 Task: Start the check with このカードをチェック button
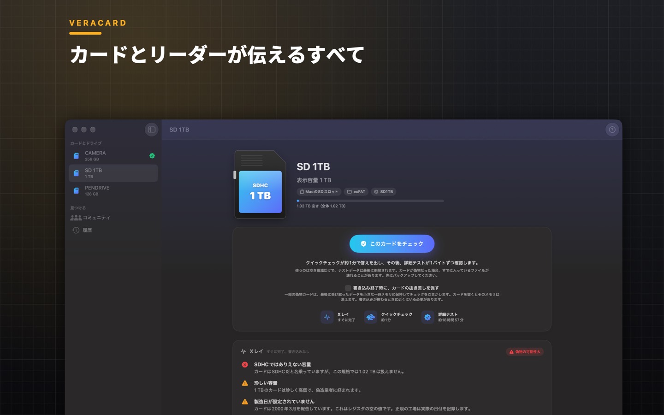click(392, 244)
